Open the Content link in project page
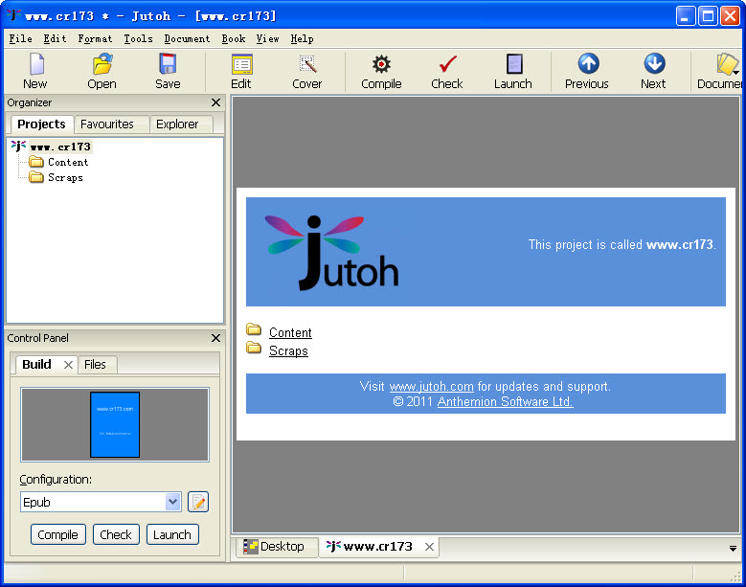Image resolution: width=746 pixels, height=587 pixels. coord(290,332)
